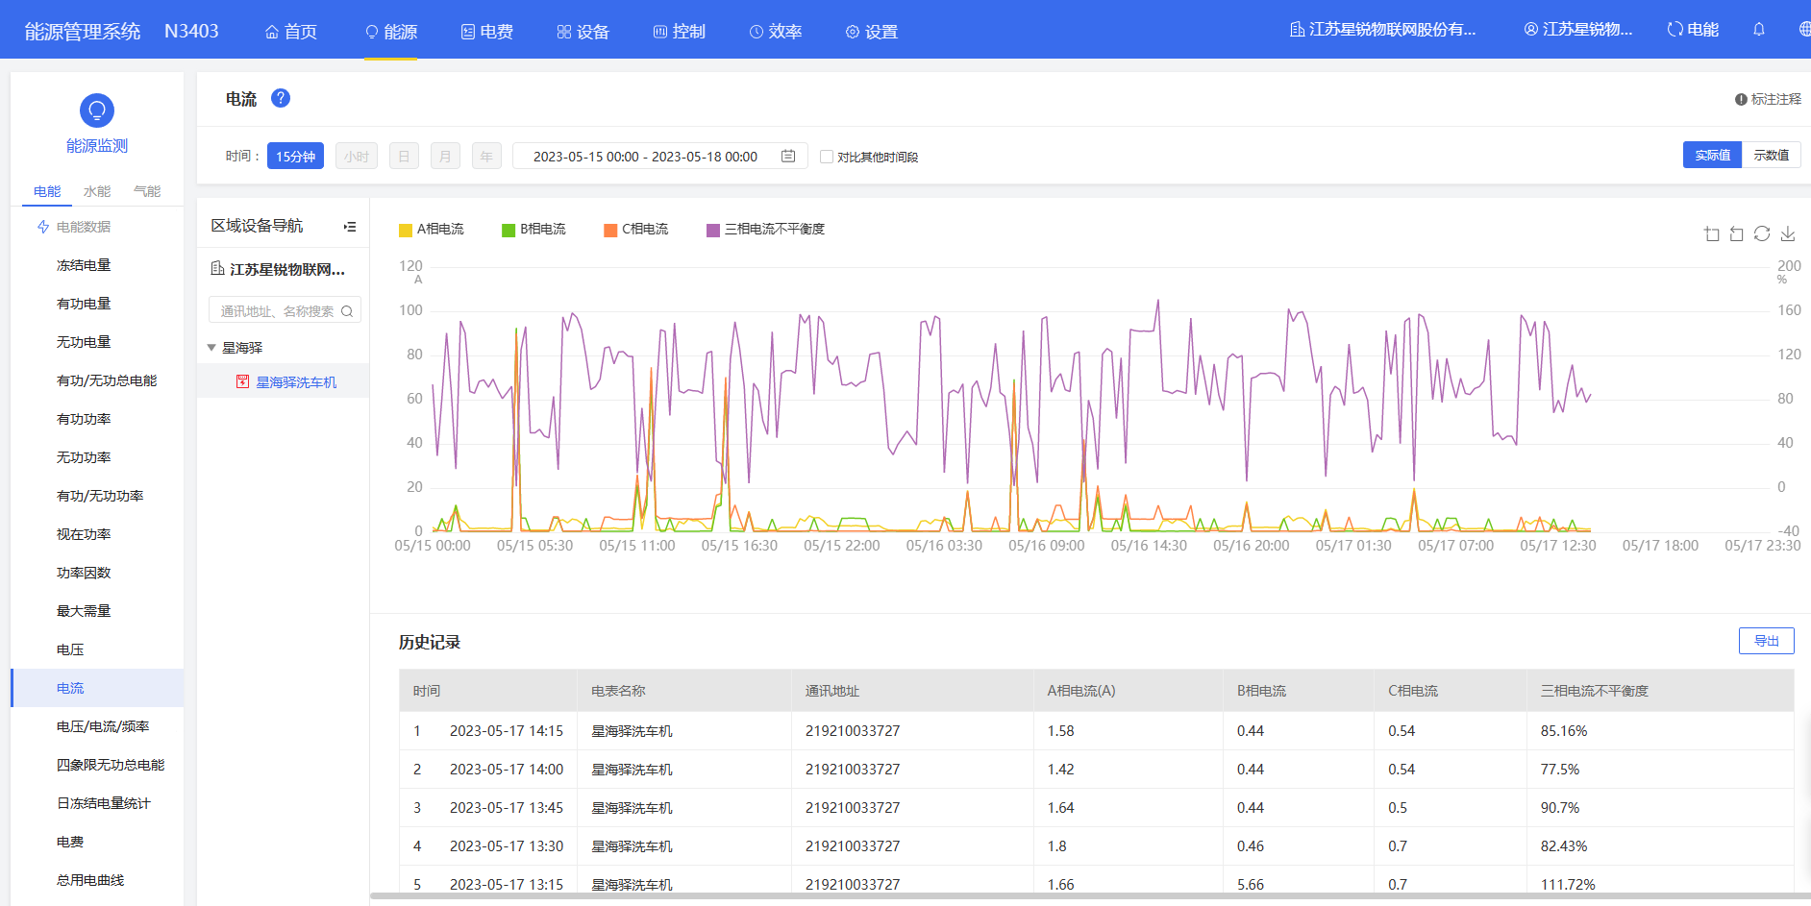Image resolution: width=1811 pixels, height=906 pixels.
Task: Click the restore/refresh chart icon
Action: [x=1762, y=233]
